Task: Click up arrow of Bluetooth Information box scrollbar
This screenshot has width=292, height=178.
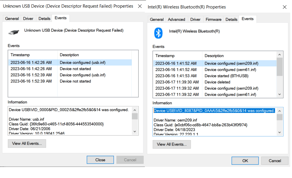Action: pos(279,111)
